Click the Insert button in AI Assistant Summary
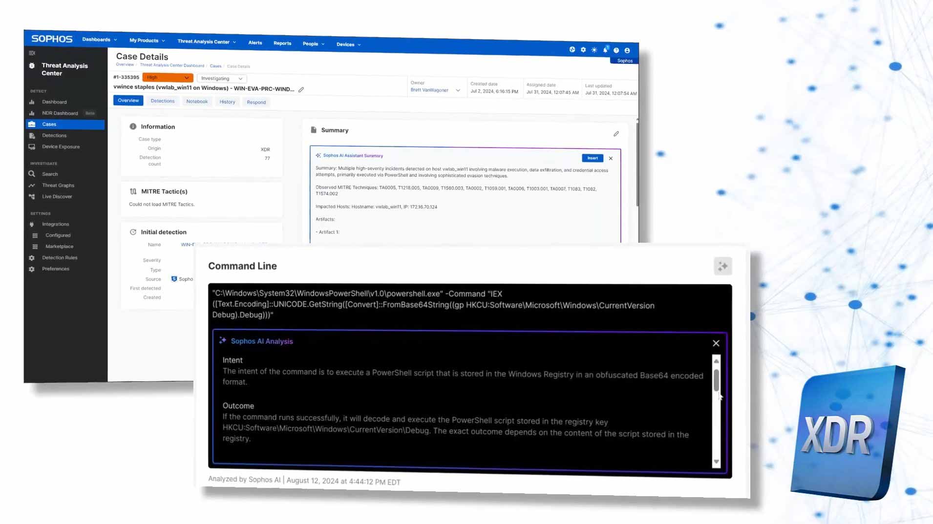Screen dimensions: 933x524 [592, 158]
